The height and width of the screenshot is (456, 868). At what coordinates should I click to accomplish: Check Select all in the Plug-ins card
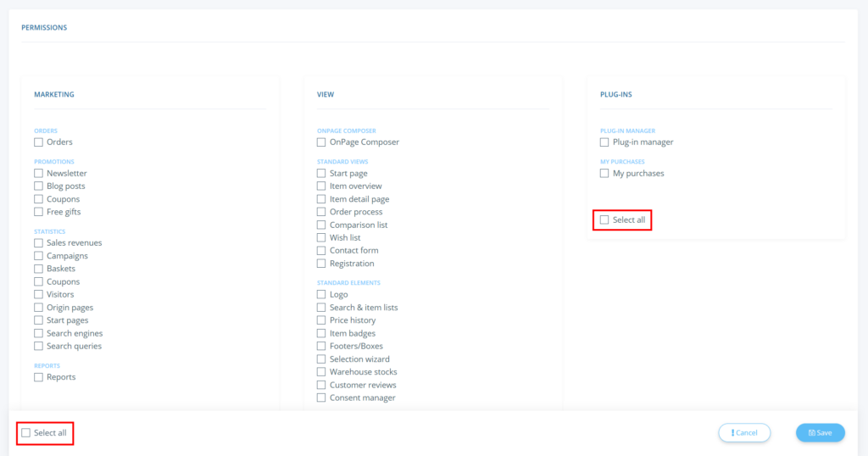tap(604, 220)
